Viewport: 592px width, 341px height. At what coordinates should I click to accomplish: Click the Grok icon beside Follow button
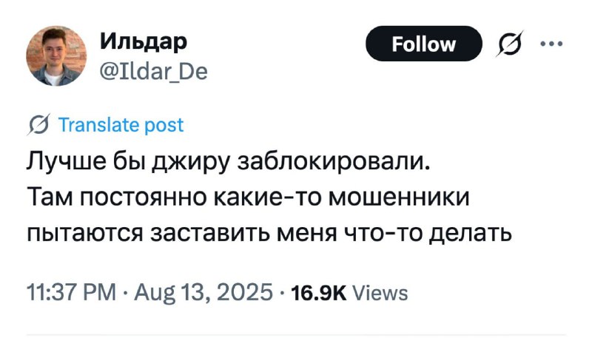511,44
